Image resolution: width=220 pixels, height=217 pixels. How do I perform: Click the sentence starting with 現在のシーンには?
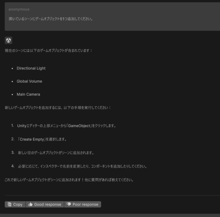(49, 50)
